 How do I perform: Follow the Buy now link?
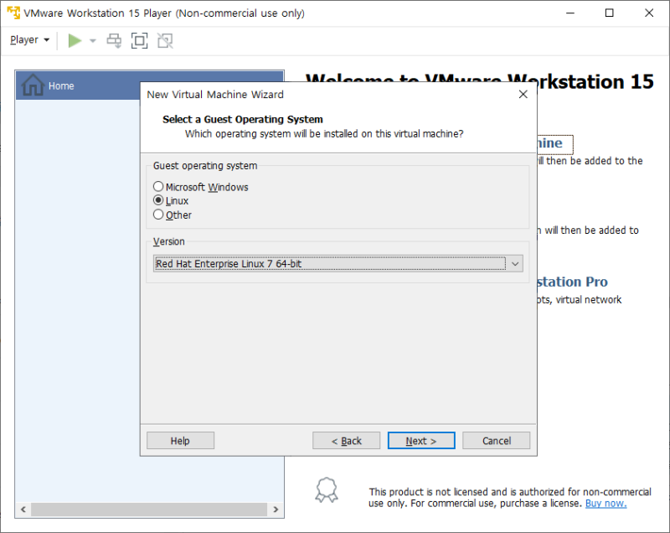point(606,503)
